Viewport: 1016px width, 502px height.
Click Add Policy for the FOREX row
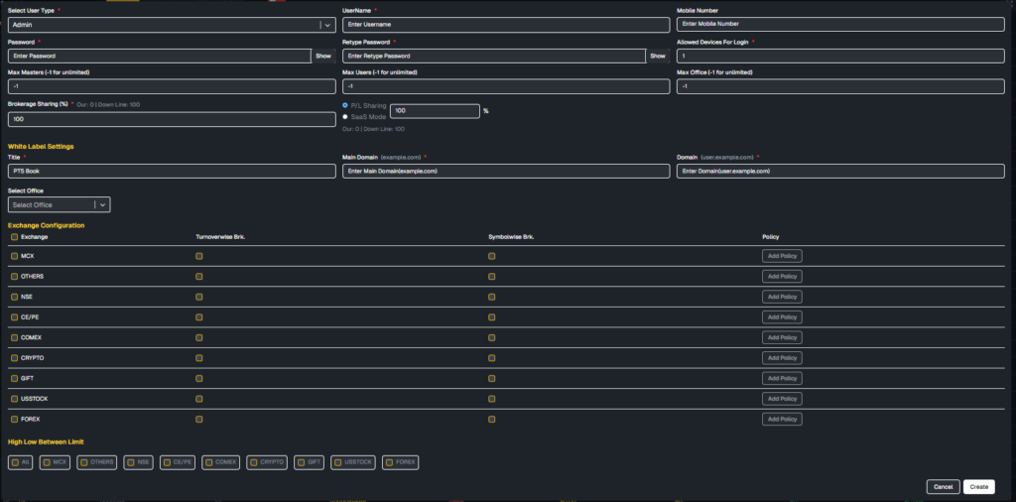782,420
